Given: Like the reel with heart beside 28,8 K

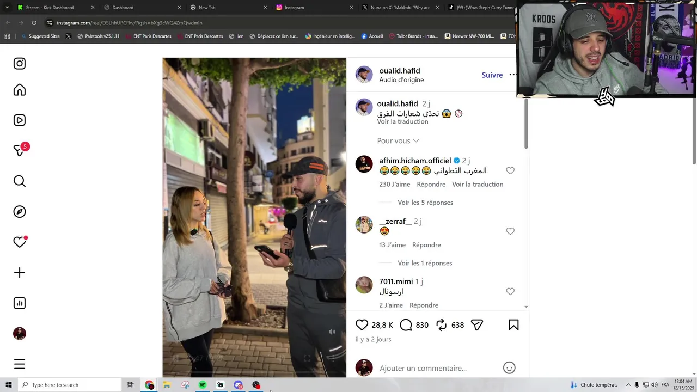Looking at the screenshot, I should [x=362, y=325].
